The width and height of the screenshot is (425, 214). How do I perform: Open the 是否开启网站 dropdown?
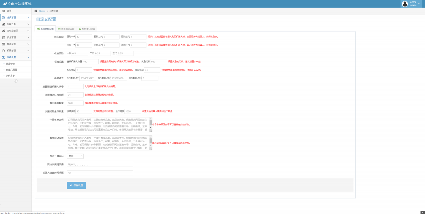point(75,156)
